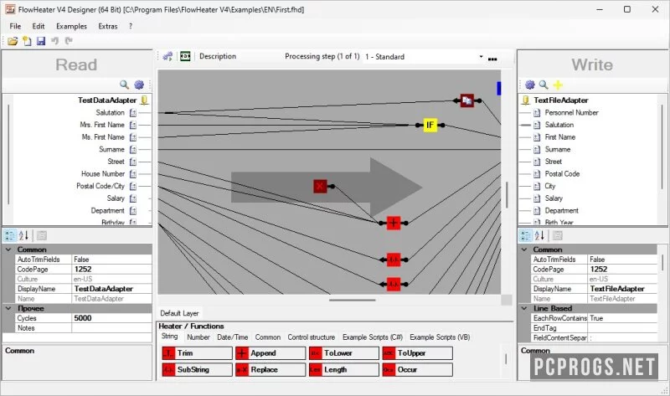Click AutoTrimFields False in Write properties
670x396 pixels.
click(622, 260)
